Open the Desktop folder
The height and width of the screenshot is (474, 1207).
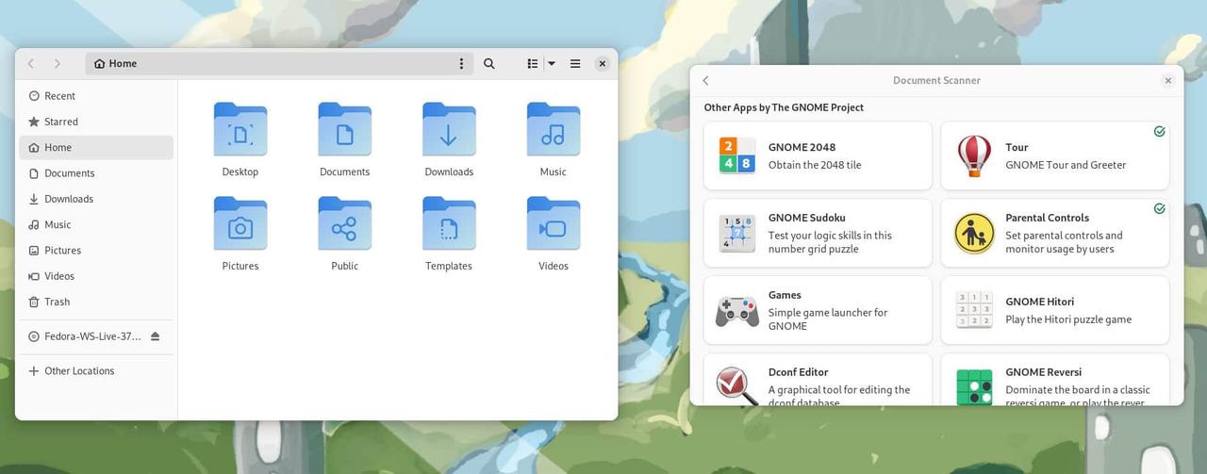[240, 139]
